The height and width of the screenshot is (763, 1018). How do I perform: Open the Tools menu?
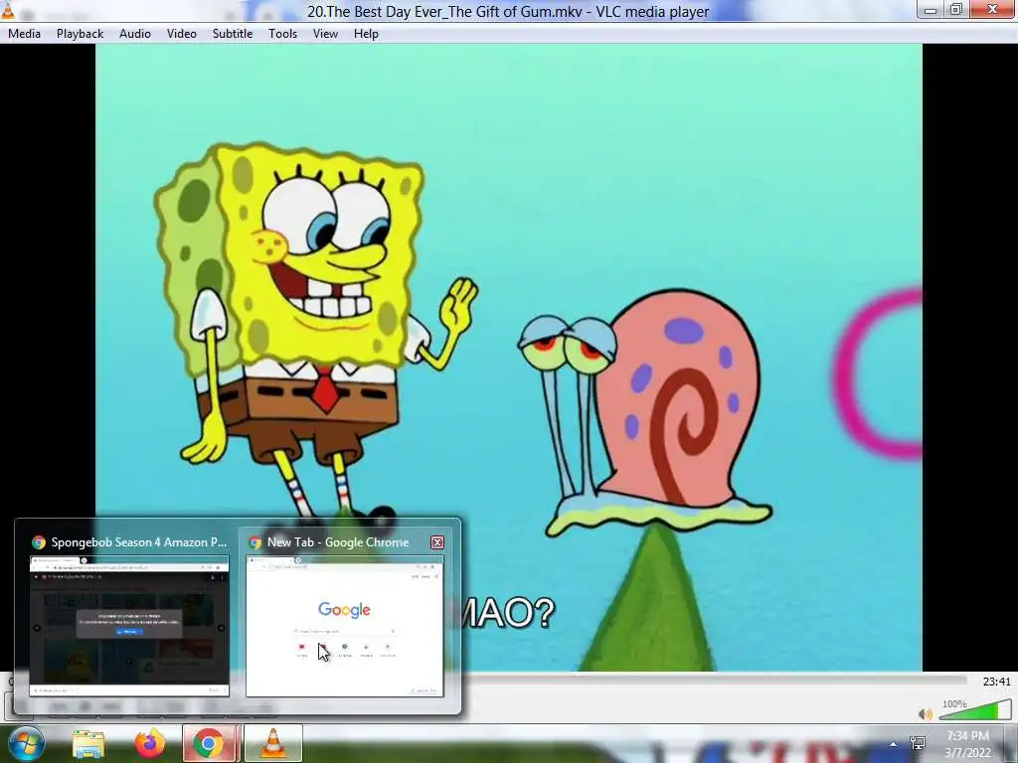(x=283, y=34)
